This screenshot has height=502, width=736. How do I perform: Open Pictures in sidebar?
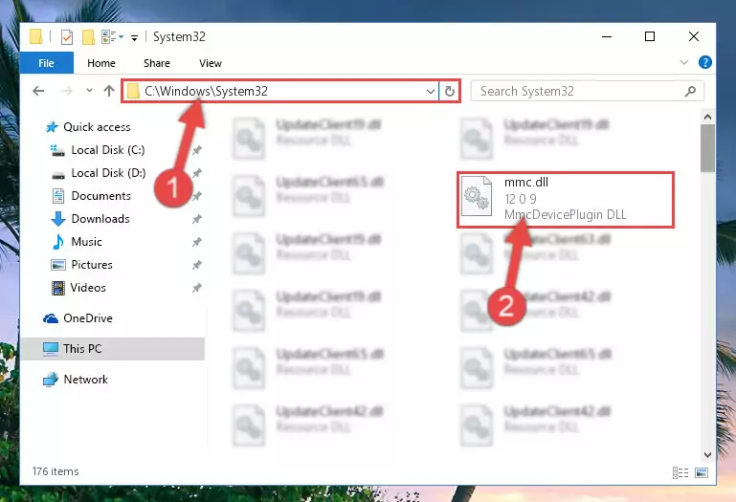[x=92, y=265]
